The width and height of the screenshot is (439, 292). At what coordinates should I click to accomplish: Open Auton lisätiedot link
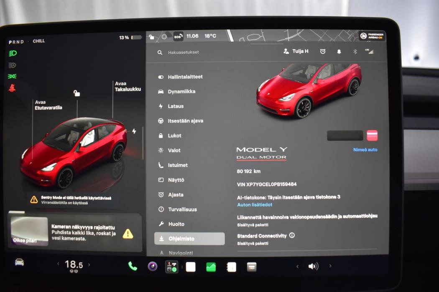point(255,205)
